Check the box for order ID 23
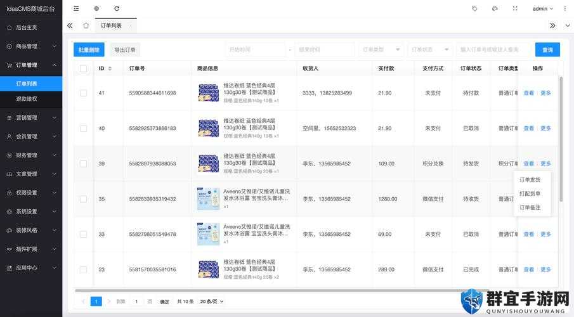The image size is (574, 317). (84, 270)
